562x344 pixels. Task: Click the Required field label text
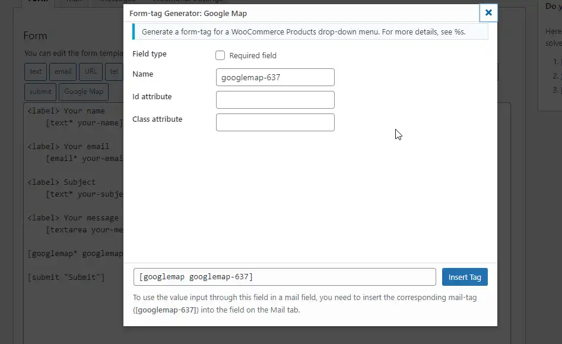click(x=253, y=56)
